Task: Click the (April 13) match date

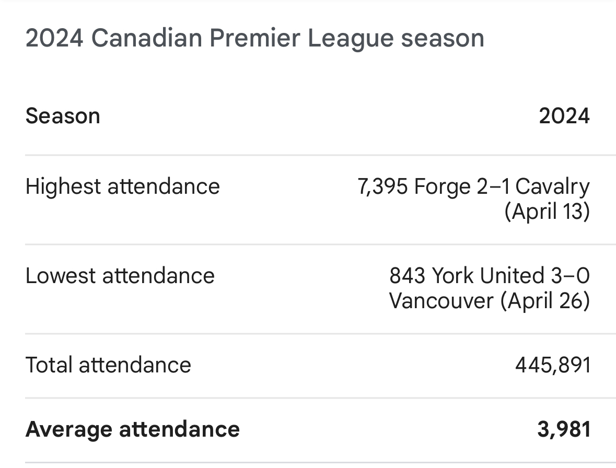Action: click(547, 212)
